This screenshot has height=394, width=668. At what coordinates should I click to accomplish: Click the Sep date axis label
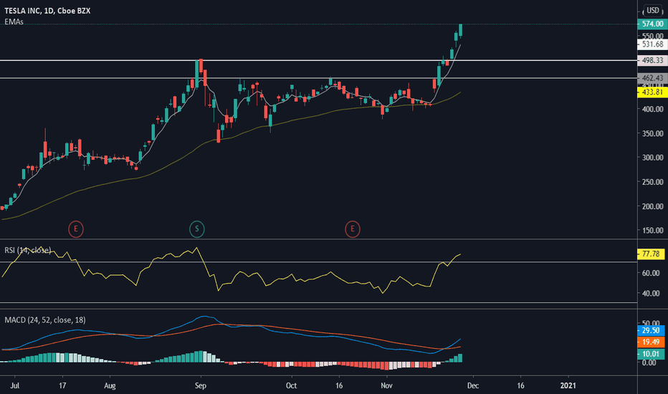[x=200, y=385]
